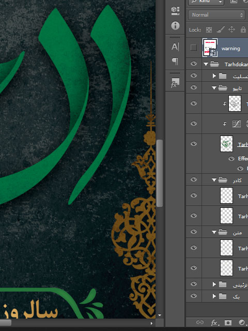Hide the green calligraphy layer
Screen dimensions: 248x331
click(194, 144)
